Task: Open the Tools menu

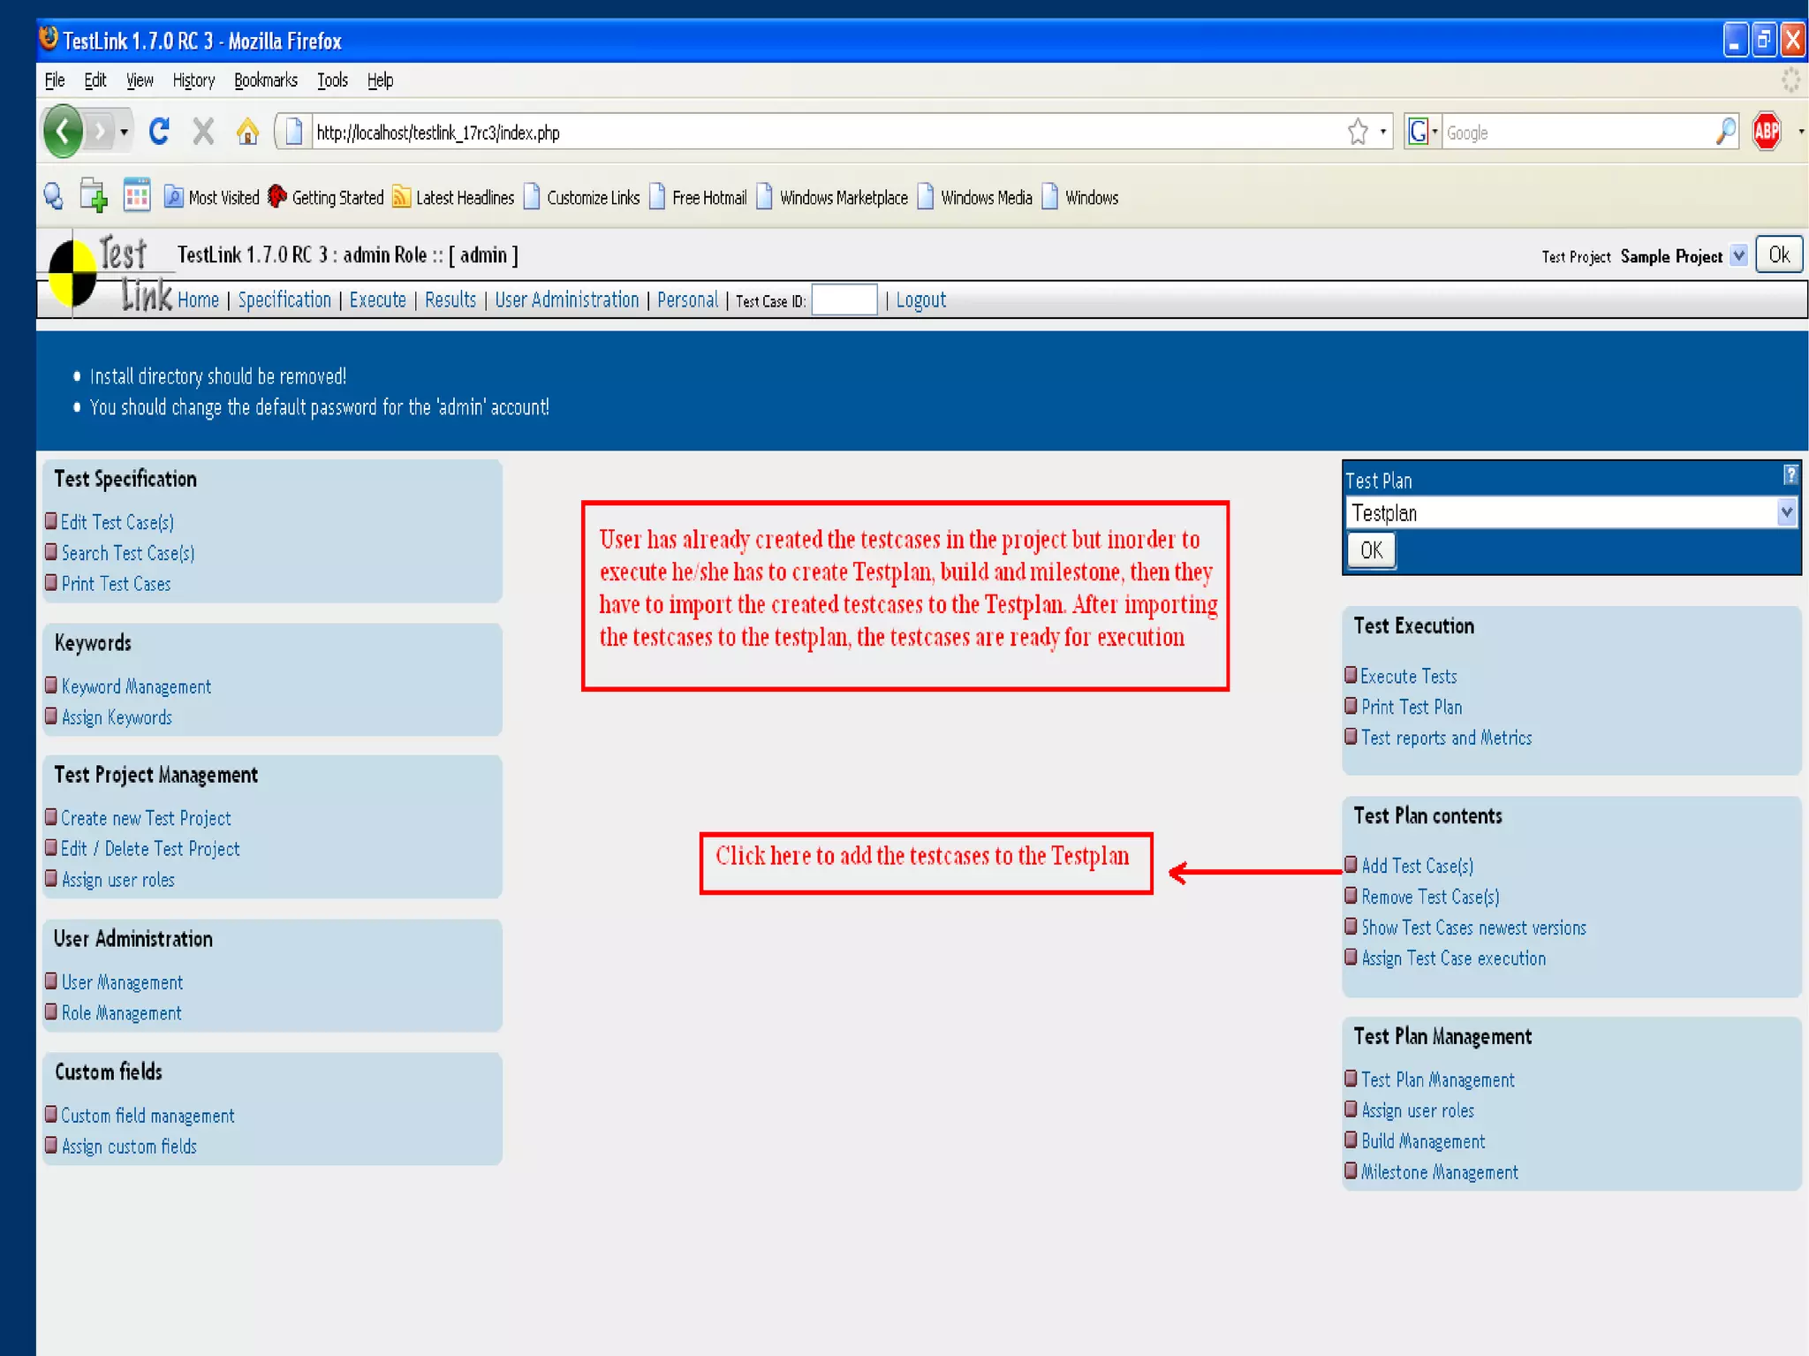Action: pos(333,80)
